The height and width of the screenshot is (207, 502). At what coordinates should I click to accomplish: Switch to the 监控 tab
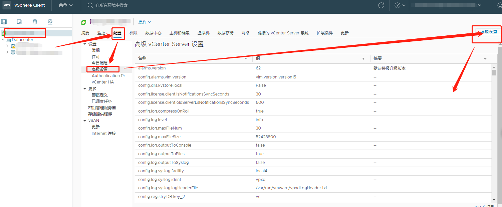(101, 33)
